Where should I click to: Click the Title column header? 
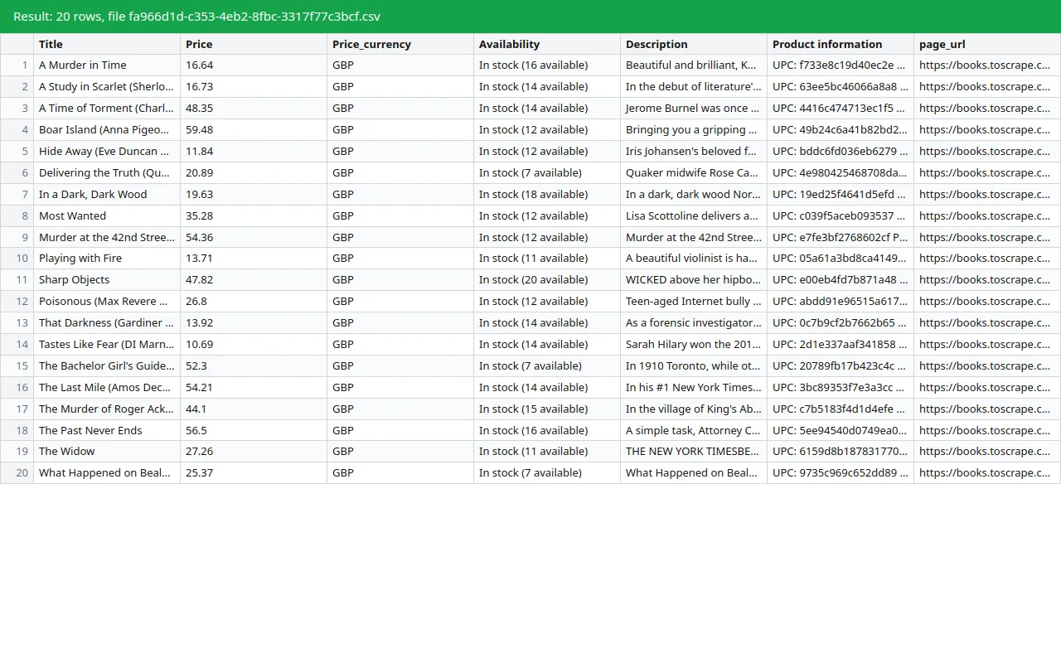point(107,44)
